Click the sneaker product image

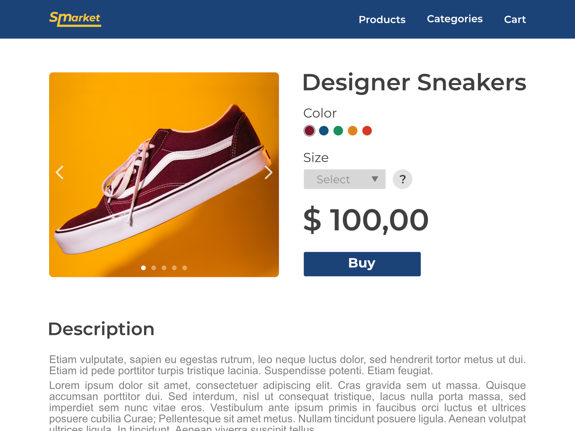(x=164, y=180)
